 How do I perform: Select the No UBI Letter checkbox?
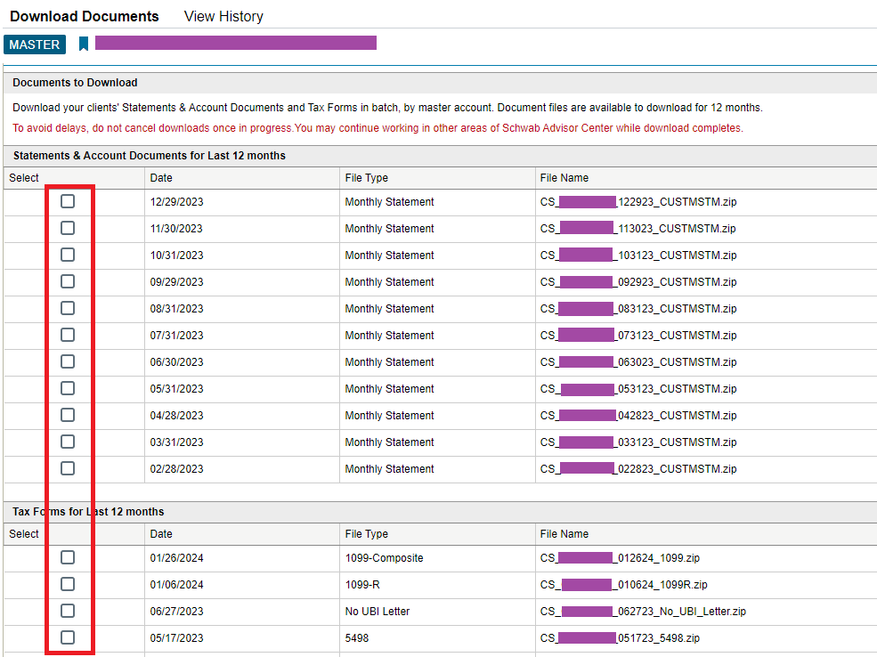(x=67, y=611)
